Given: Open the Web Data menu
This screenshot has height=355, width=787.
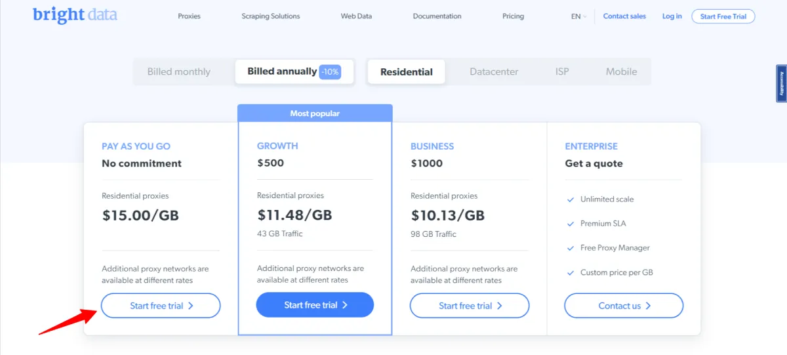Looking at the screenshot, I should pos(356,16).
